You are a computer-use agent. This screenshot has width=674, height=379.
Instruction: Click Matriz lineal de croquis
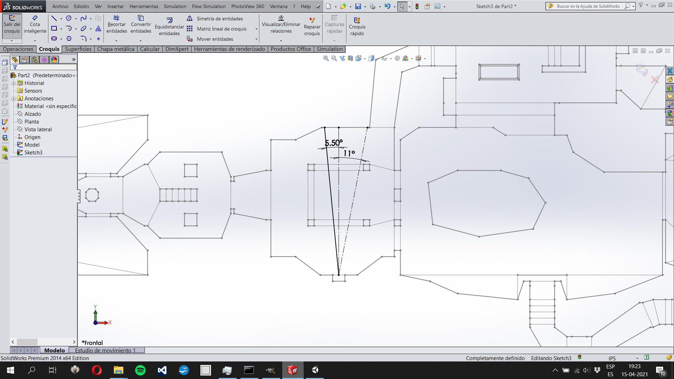click(x=217, y=29)
